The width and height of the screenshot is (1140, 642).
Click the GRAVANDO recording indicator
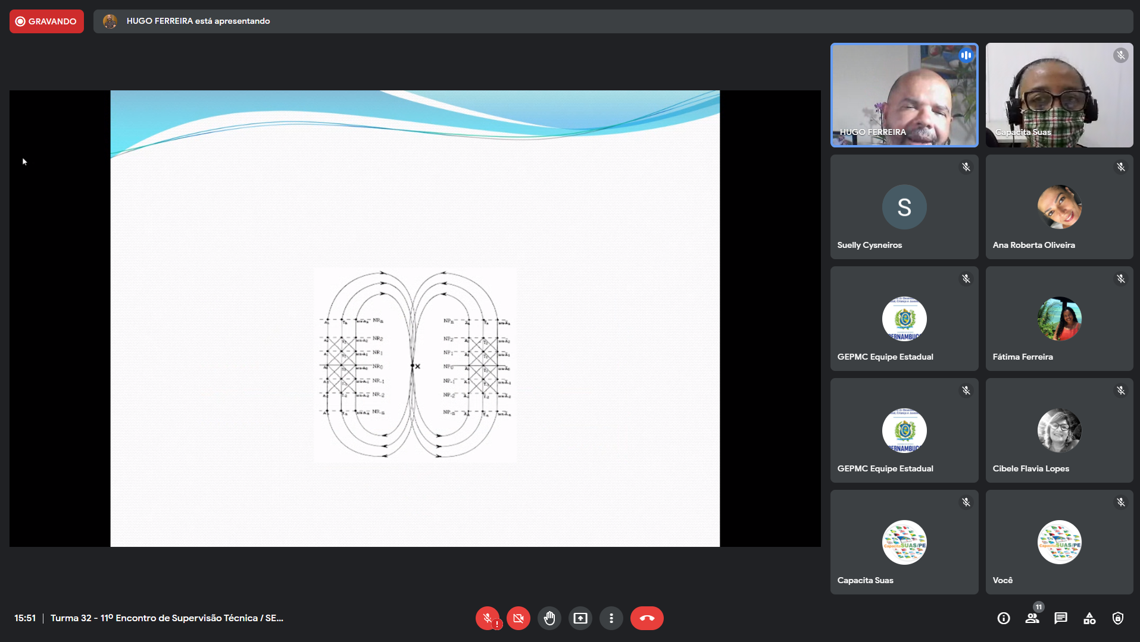pyautogui.click(x=46, y=21)
